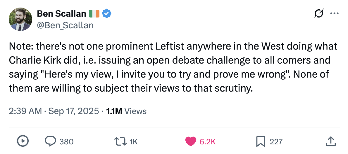
Task: Click the 227 bookmarks count
Action: 276,142
